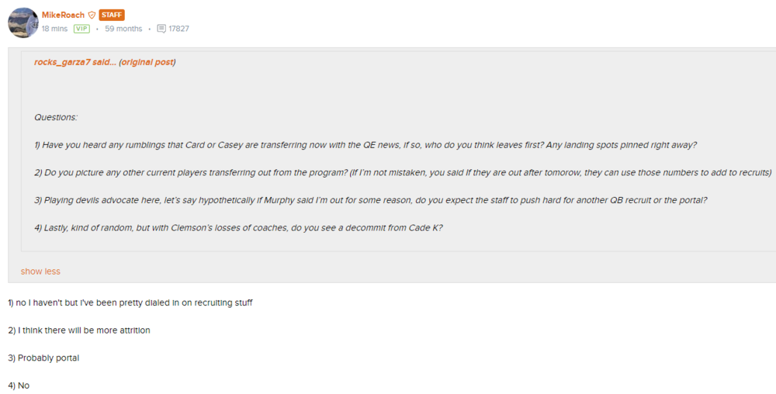Click quoted question about Cade K decommit
Viewport: 776px width, 394px height.
[x=238, y=228]
